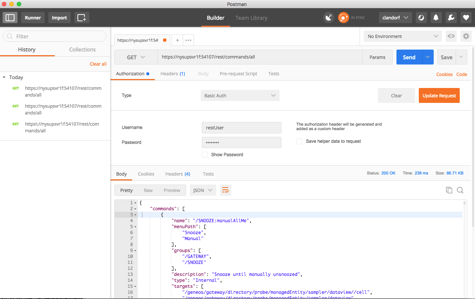Open the Pre-request Script tab
This screenshot has width=475, height=299.
tap(238, 74)
